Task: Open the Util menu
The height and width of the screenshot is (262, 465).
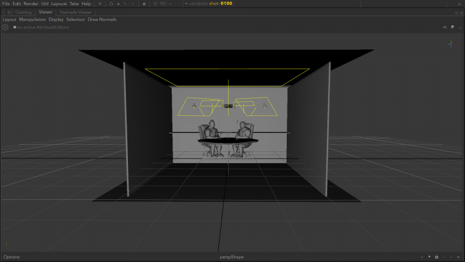Action: [x=45, y=4]
